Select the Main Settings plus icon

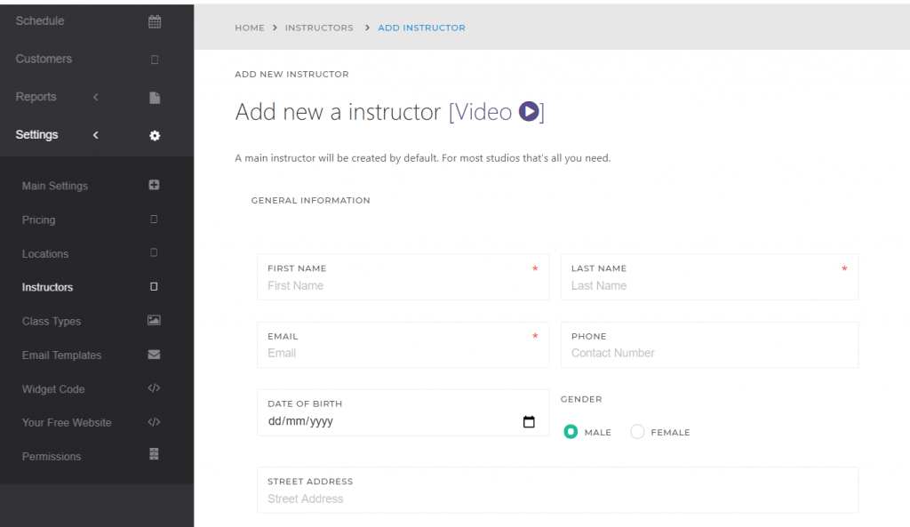[153, 186]
